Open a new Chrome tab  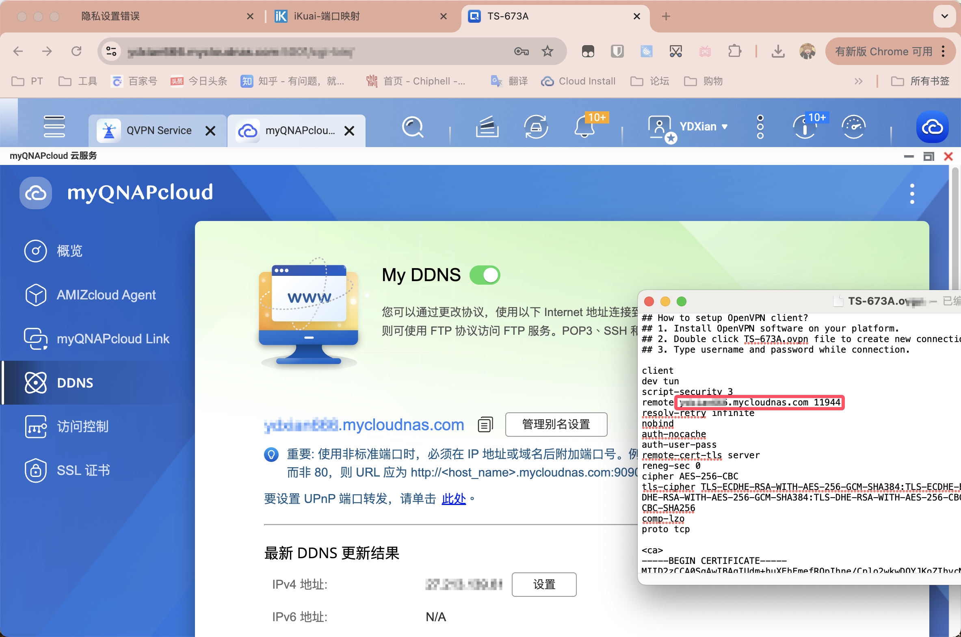coord(666,16)
